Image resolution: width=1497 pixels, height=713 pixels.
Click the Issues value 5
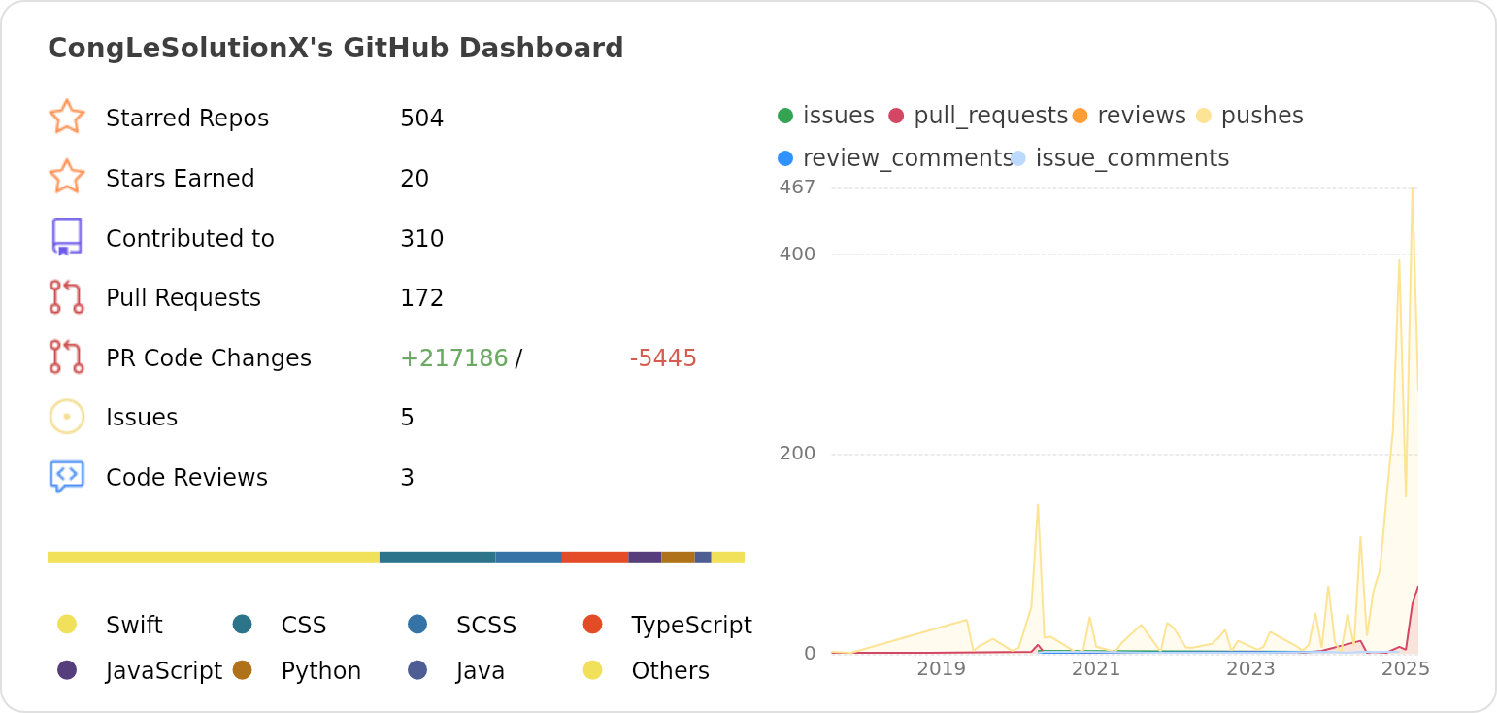(x=407, y=418)
